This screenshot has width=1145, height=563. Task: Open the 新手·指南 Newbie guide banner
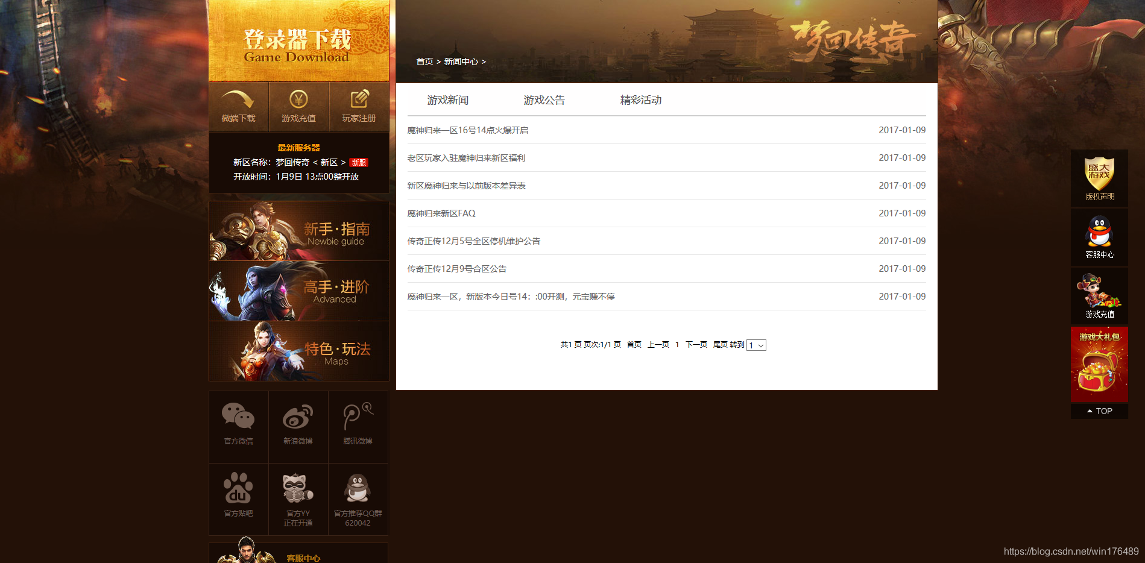[298, 231]
